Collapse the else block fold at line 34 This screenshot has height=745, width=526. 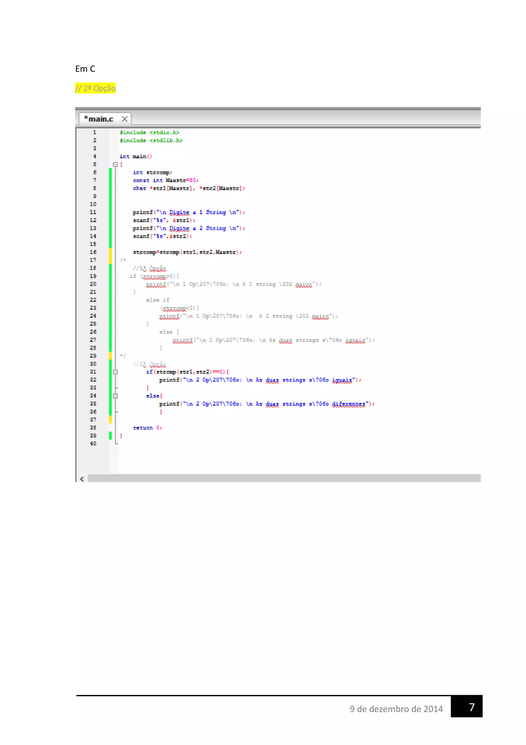click(115, 396)
